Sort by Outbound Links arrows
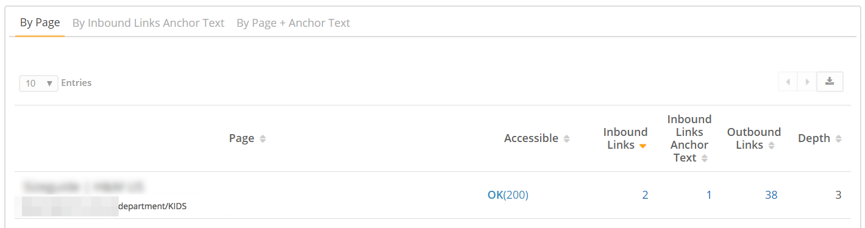 pyautogui.click(x=771, y=146)
